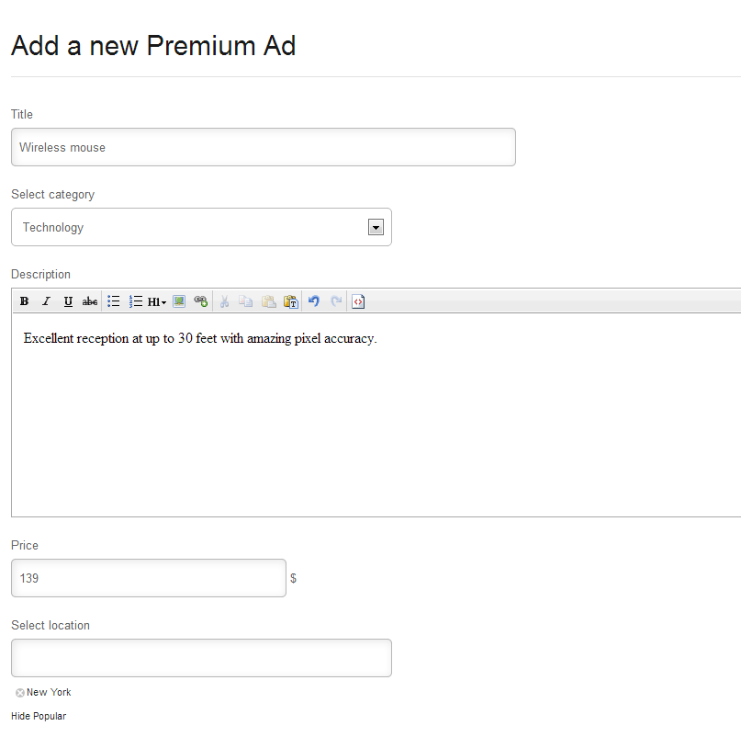This screenshot has height=737, width=741.
Task: Toggle bold formatting in description editor
Action: (x=24, y=301)
